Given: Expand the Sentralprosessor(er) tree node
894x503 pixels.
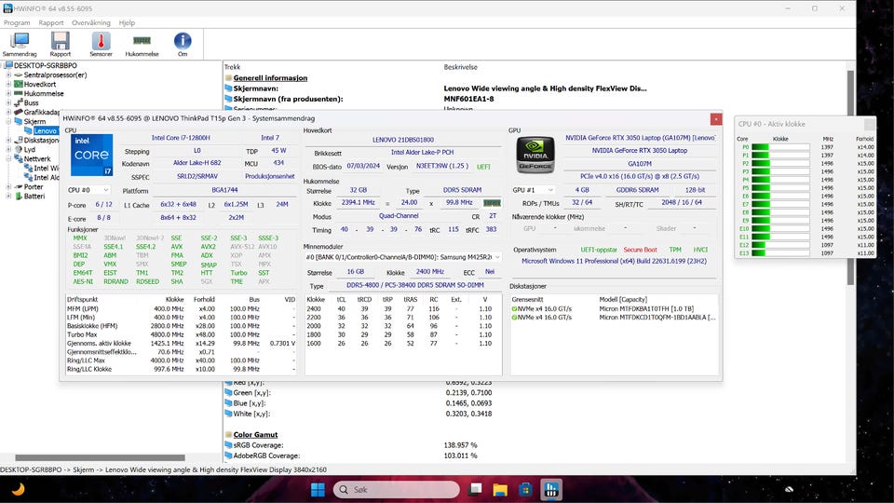Looking at the screenshot, I should coord(8,75).
